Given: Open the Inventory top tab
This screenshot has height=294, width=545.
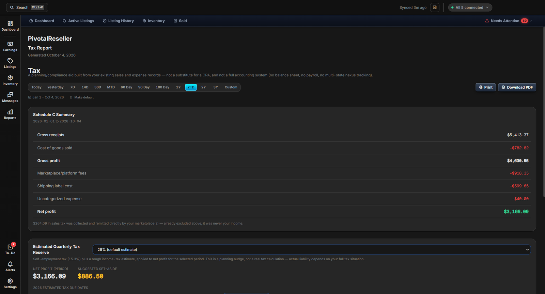Looking at the screenshot, I should (154, 21).
